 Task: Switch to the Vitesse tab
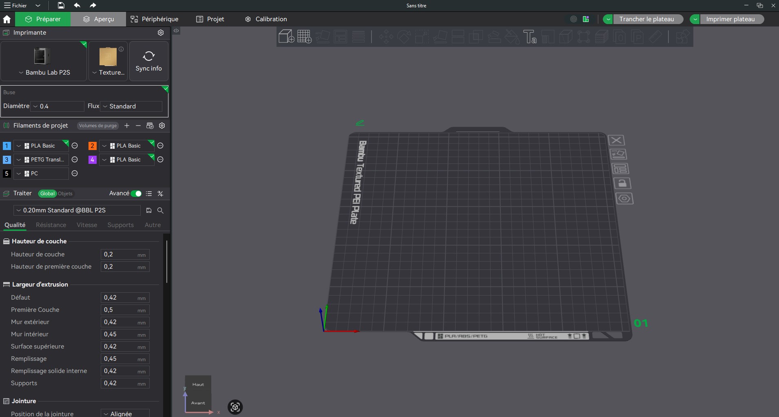87,225
